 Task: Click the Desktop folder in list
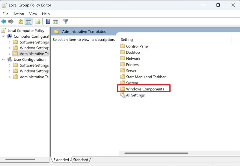(x=133, y=52)
